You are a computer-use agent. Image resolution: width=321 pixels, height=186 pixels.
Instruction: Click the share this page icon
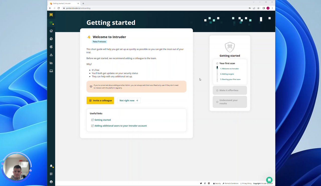pos(254,8)
